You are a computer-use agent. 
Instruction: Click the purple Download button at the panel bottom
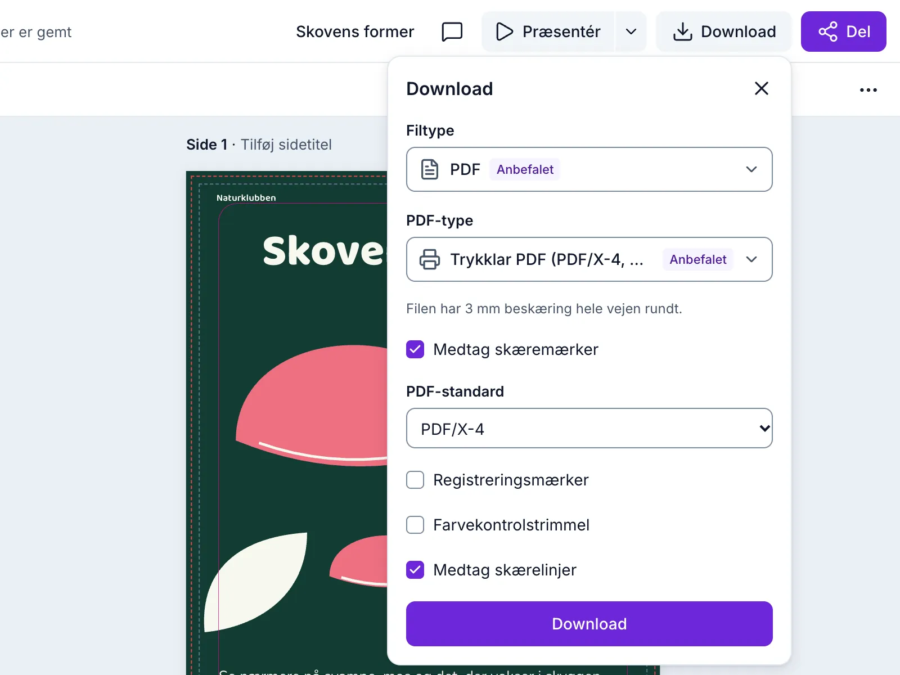589,624
